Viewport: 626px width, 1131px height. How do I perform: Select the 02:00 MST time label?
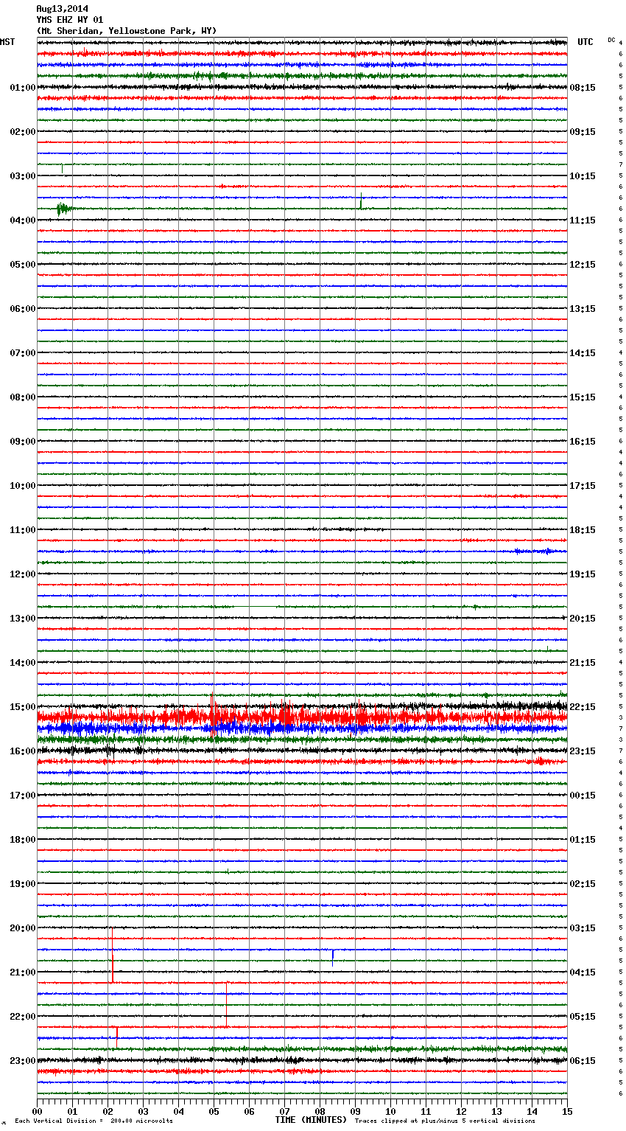23,132
